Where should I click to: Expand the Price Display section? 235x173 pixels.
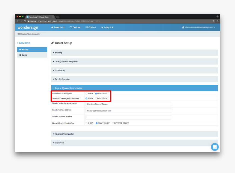click(x=60, y=70)
